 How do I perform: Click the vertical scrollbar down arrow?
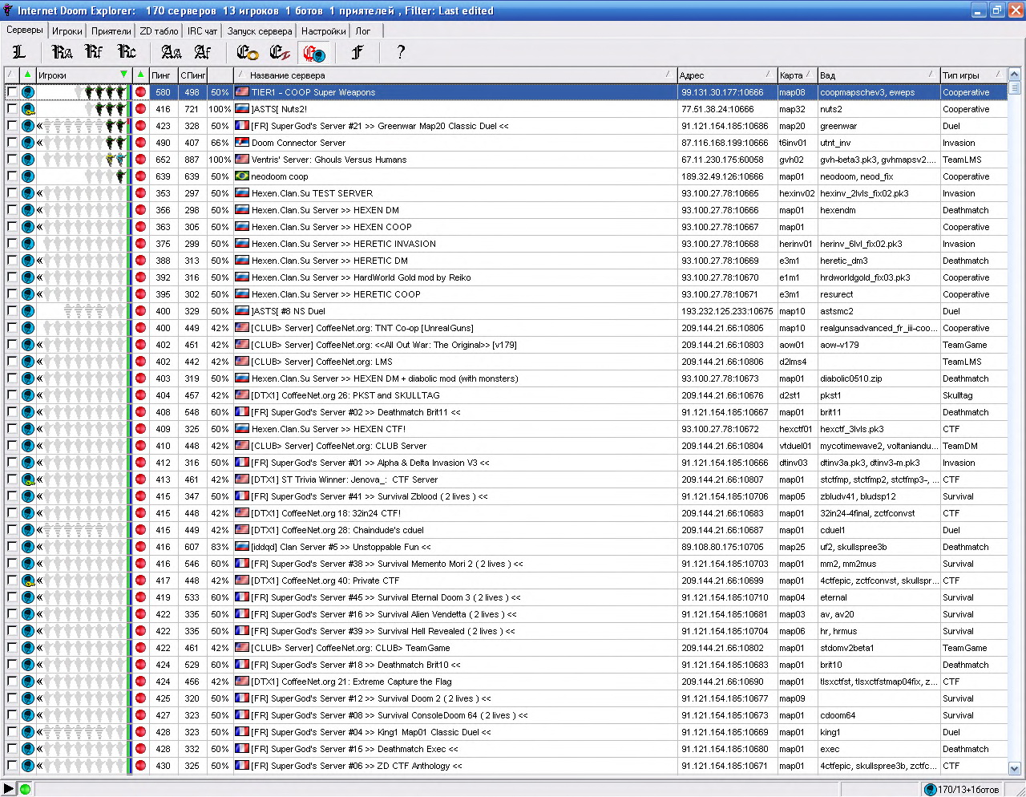1014,767
